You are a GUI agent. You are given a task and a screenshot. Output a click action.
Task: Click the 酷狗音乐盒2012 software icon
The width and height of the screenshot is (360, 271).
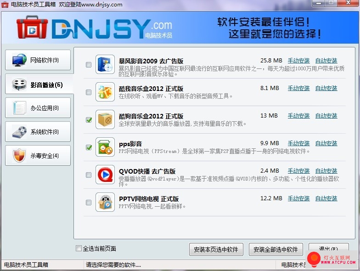(105, 119)
